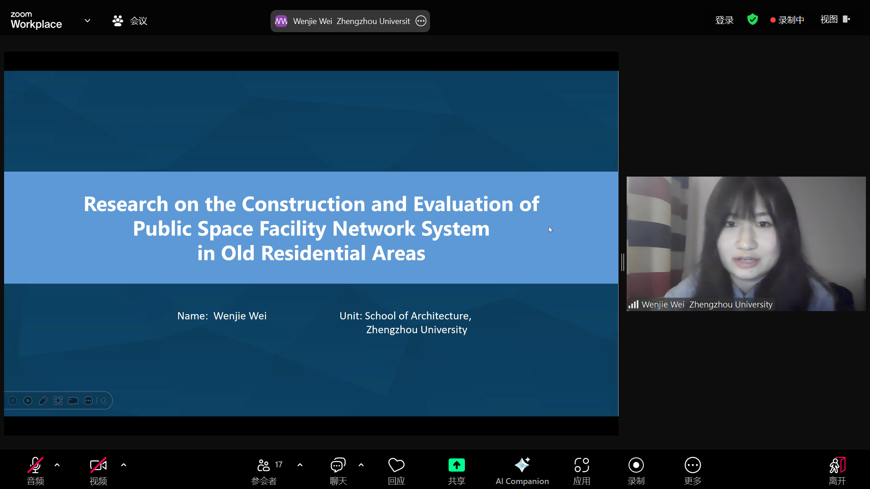Click the 离开 leave meeting button
The height and width of the screenshot is (489, 870).
pos(837,471)
